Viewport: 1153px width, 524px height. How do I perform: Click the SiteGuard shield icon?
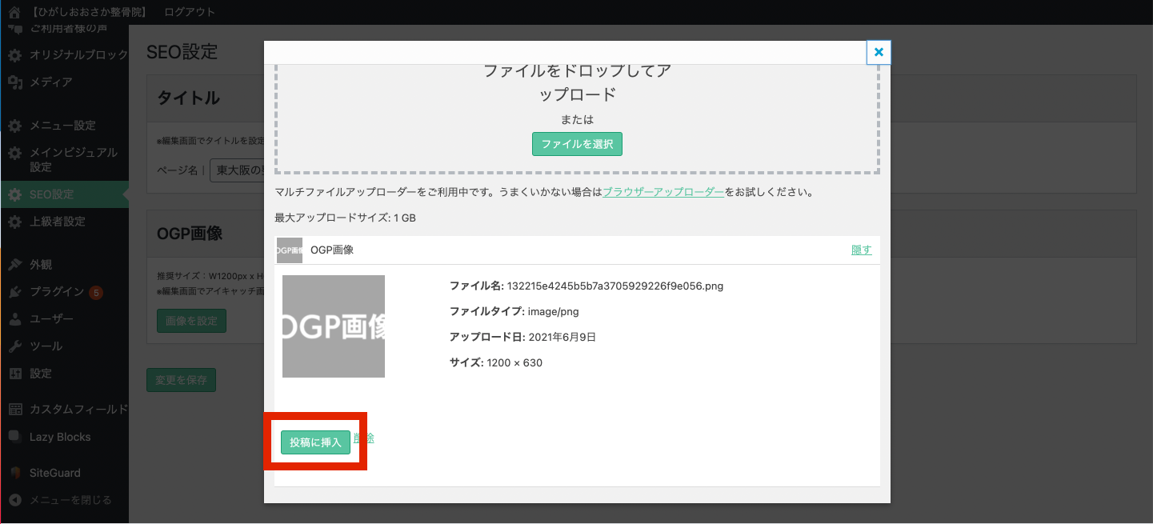[14, 473]
